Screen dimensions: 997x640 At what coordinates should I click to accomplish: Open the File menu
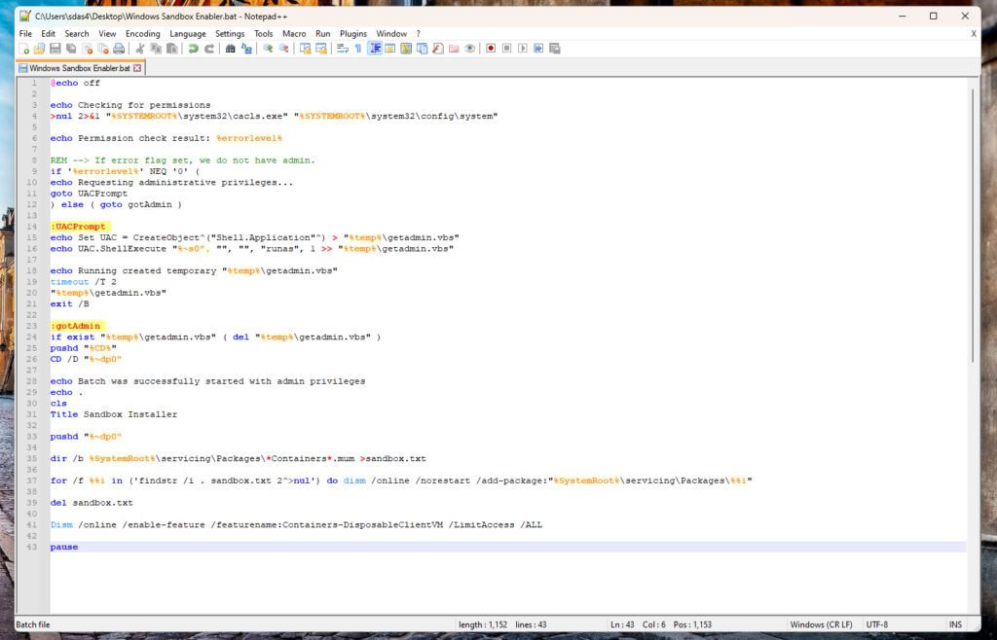coord(25,34)
